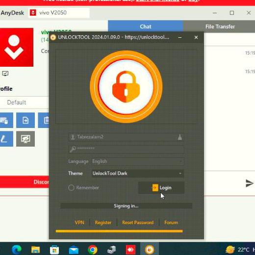Open the Register link
255x255 pixels.
(103, 223)
